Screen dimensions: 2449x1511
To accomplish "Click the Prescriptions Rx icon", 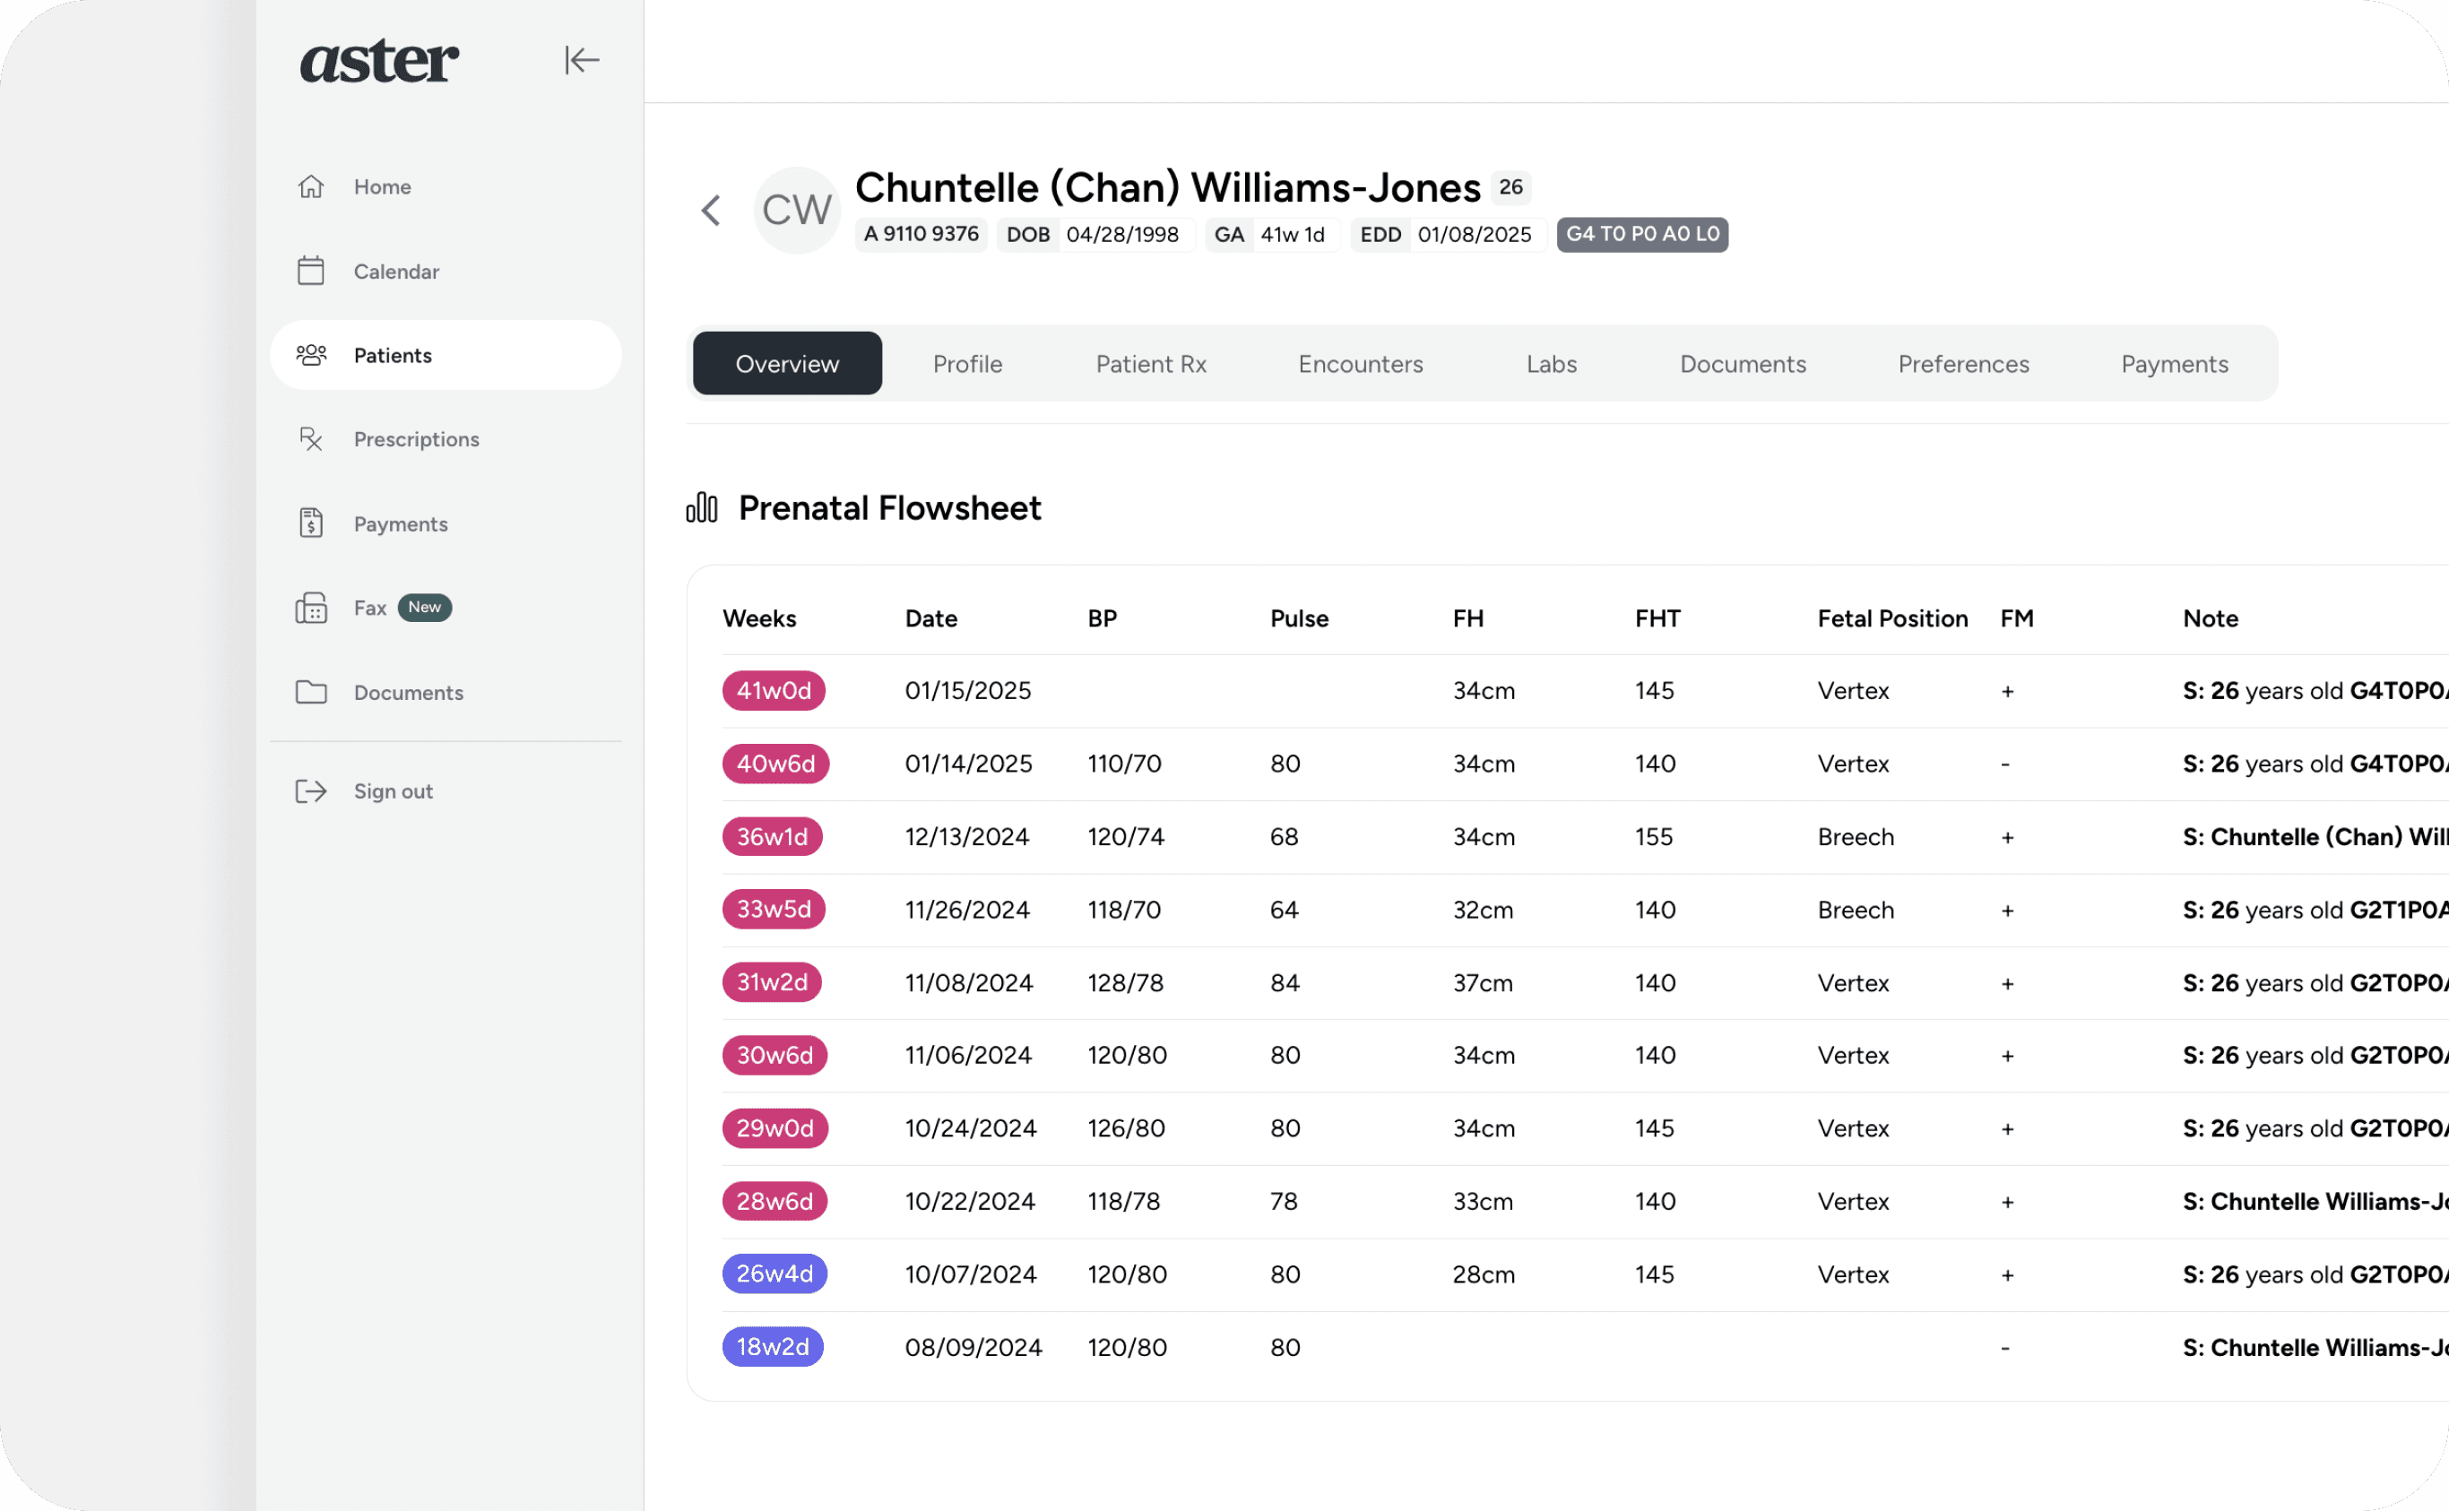I will 311,439.
